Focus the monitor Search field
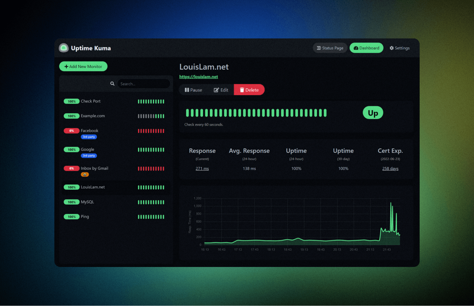 (144, 84)
